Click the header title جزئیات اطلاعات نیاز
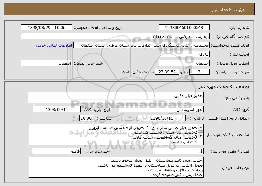 (228, 10)
